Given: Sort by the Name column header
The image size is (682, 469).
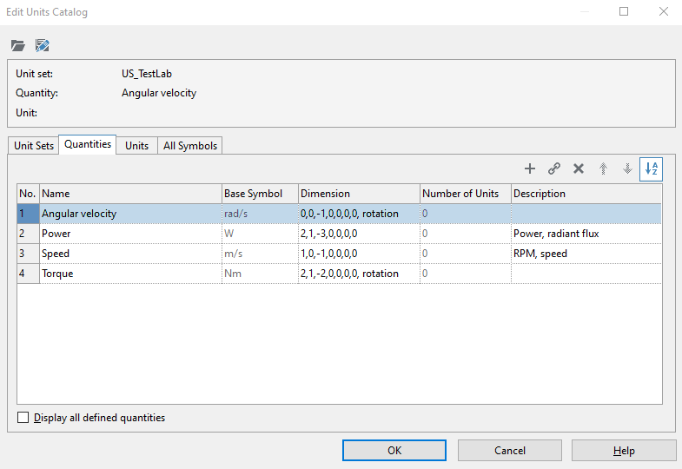Looking at the screenshot, I should pos(130,194).
